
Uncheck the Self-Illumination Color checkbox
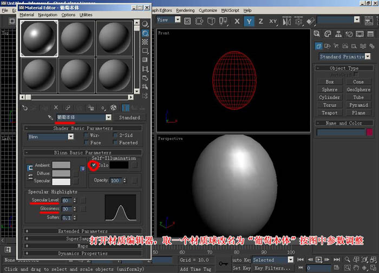click(x=94, y=165)
